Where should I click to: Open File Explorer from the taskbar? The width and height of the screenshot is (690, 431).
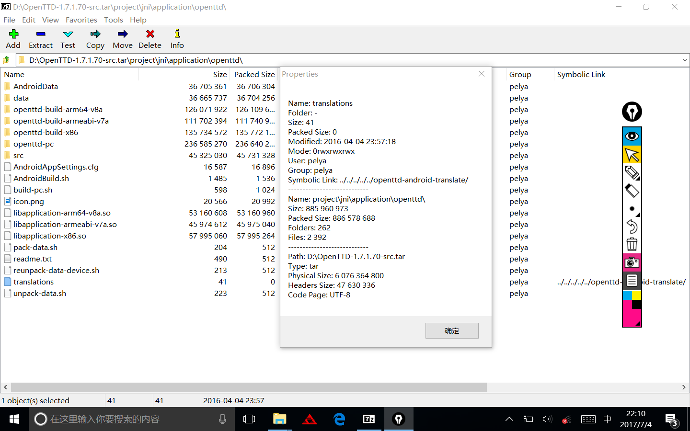click(279, 419)
